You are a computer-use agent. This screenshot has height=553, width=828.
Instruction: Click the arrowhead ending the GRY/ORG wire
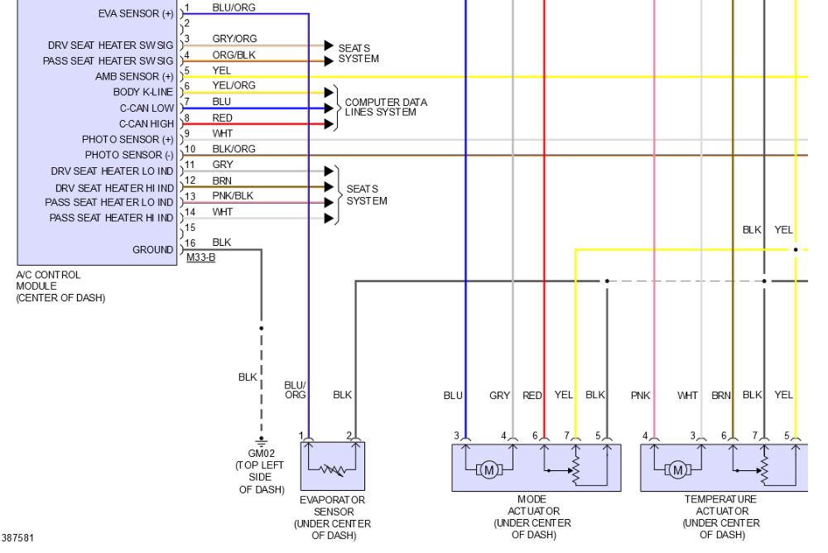[x=330, y=45]
